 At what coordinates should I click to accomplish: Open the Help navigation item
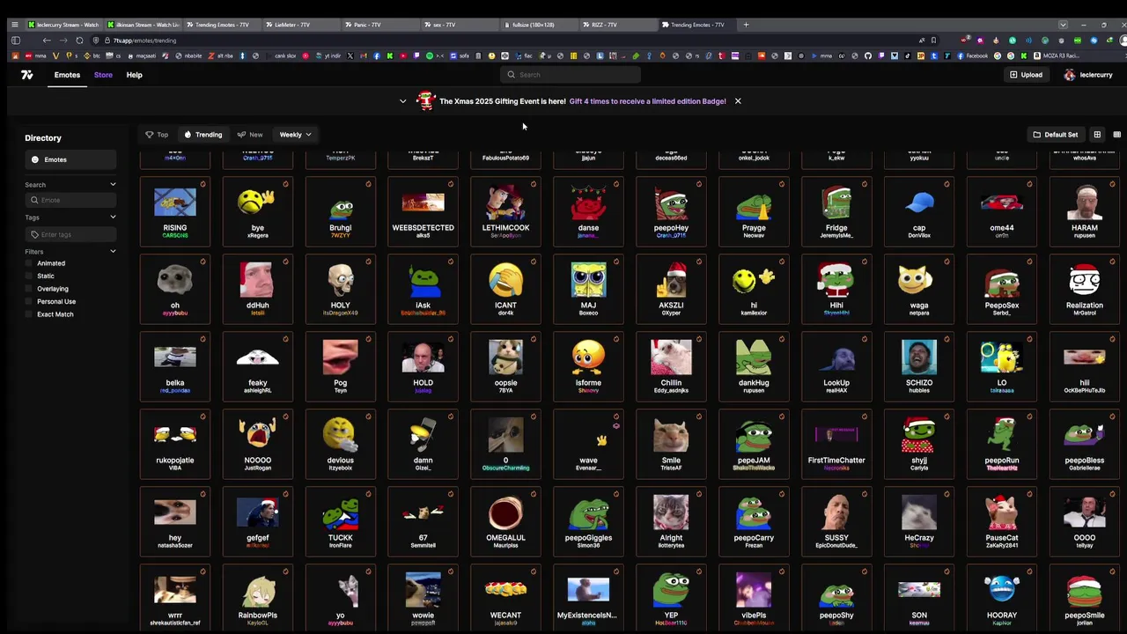click(134, 75)
